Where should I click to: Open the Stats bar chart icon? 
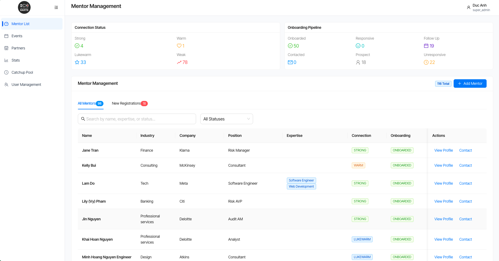pyautogui.click(x=6, y=60)
